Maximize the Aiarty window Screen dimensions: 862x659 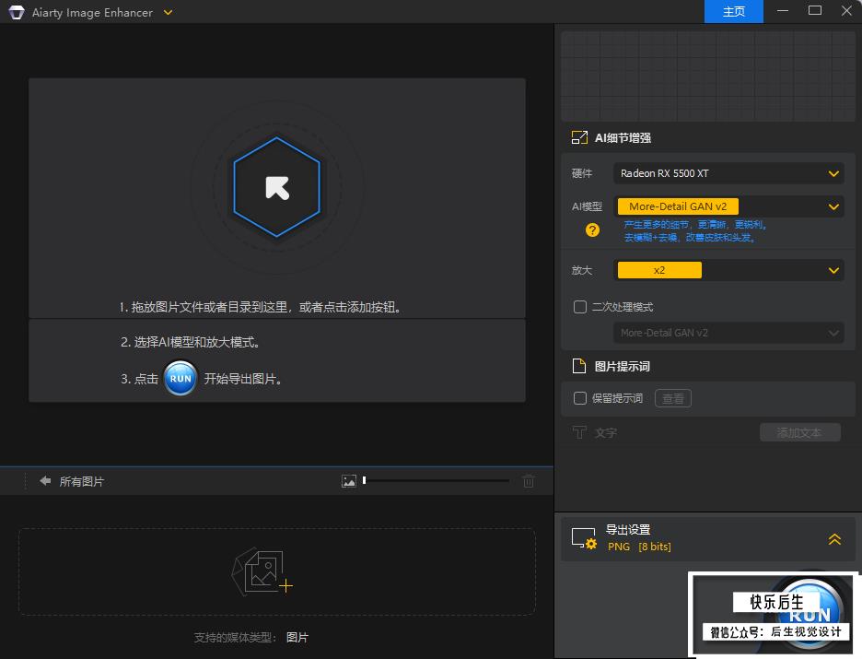click(815, 11)
